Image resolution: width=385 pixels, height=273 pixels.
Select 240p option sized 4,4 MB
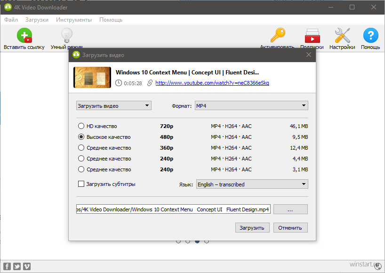point(81,159)
